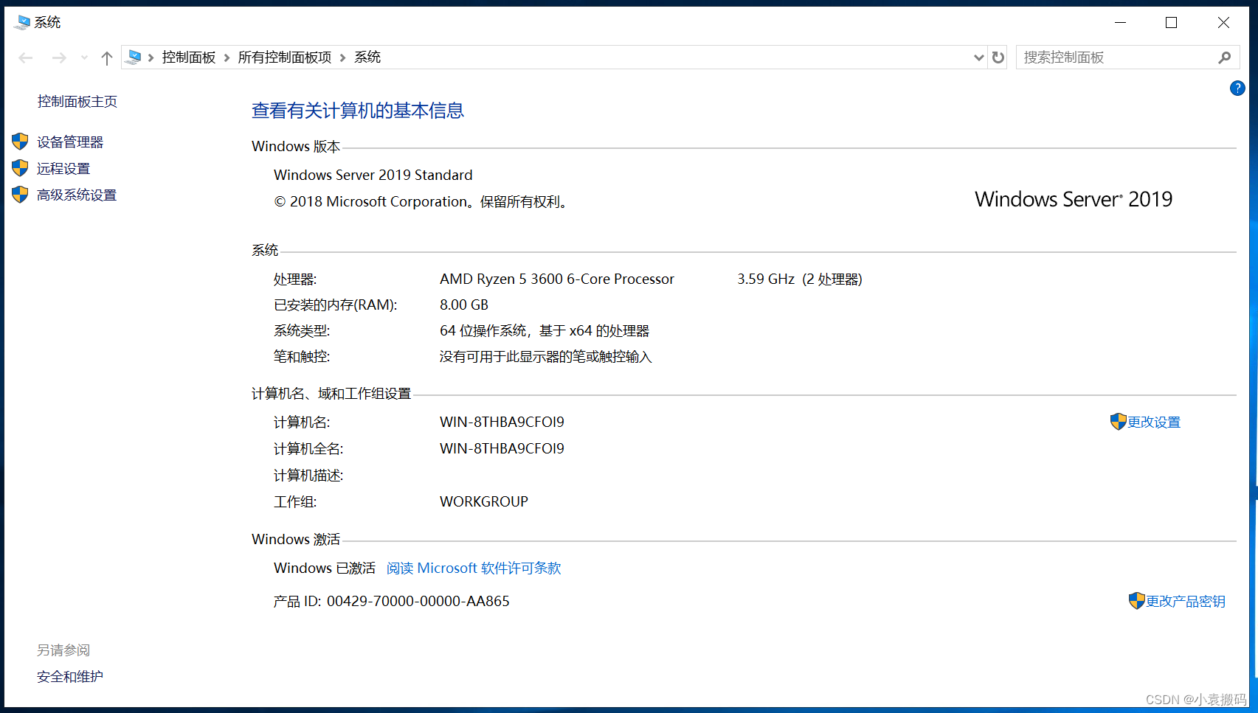Select the 没有可用于此显示器的笔或触控输入 text
Image resolution: width=1258 pixels, height=713 pixels.
(546, 357)
